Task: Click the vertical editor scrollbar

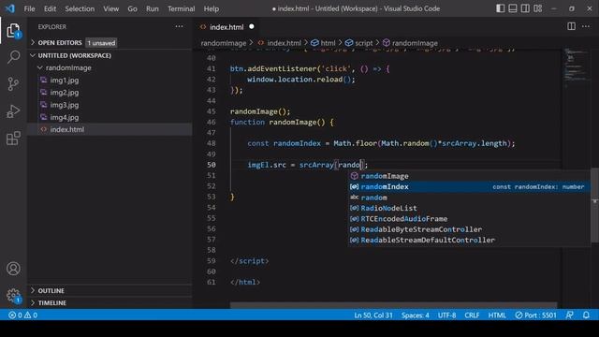Action: 595,205
